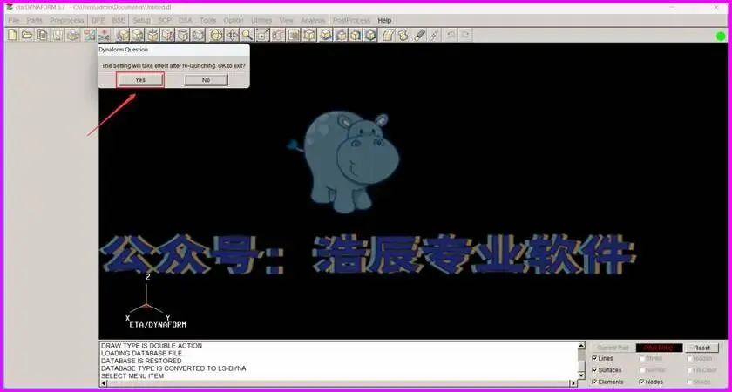Click the Redo arrow icon
The image size is (732, 392).
(x=465, y=35)
